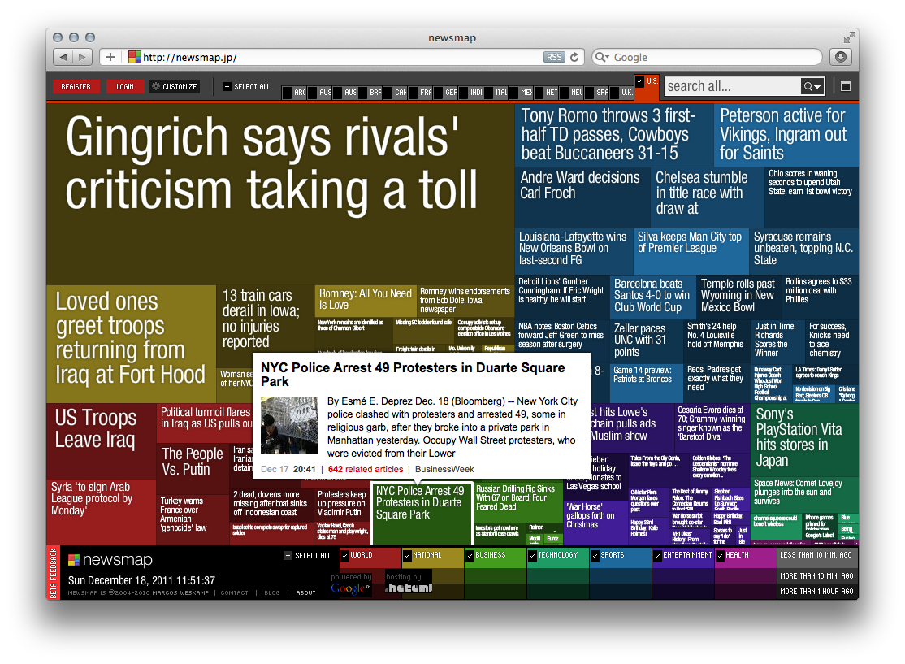Open the 642 related articles link
The height and width of the screenshot is (664, 905).
pyautogui.click(x=365, y=469)
